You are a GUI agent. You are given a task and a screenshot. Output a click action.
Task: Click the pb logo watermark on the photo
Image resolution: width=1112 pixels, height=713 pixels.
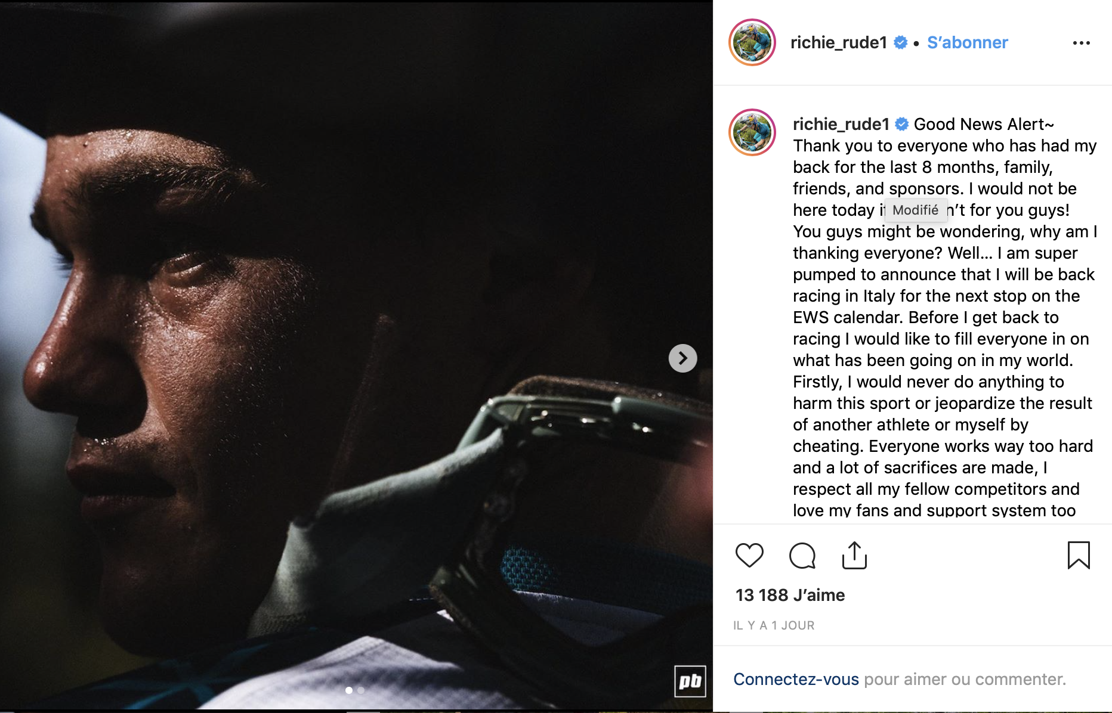tap(690, 681)
